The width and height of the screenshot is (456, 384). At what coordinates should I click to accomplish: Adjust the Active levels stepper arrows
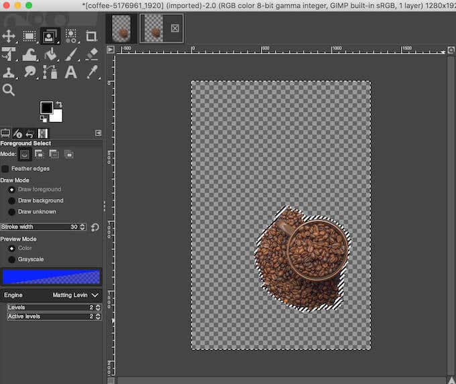pos(98,316)
